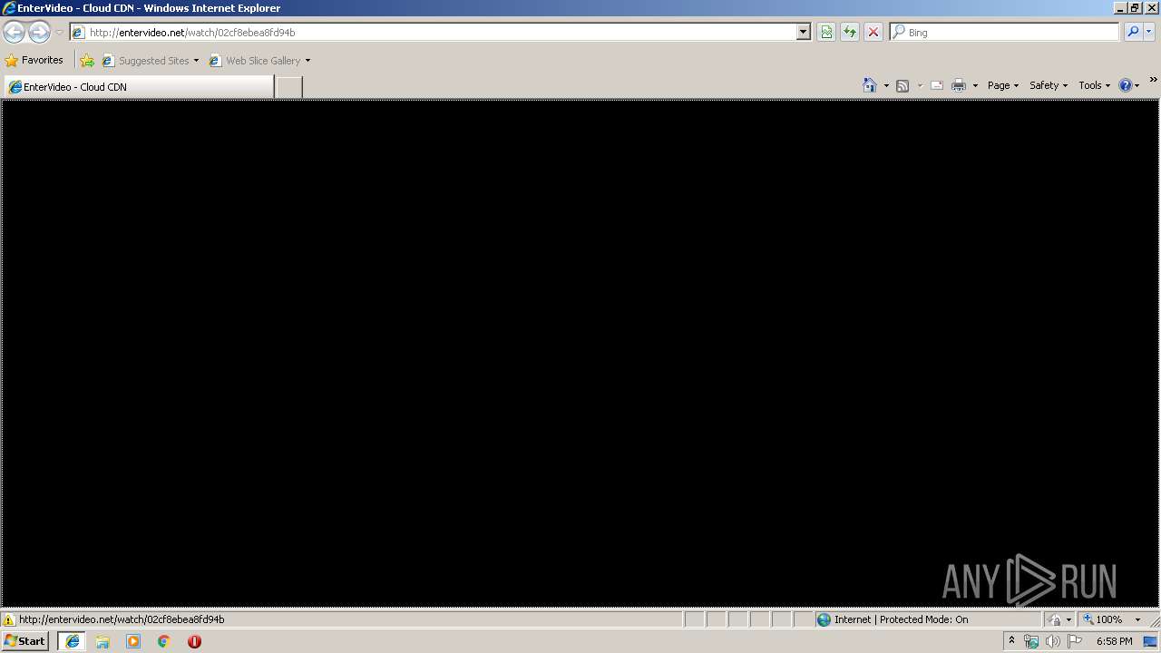Click the red Stop loading icon

tap(873, 32)
